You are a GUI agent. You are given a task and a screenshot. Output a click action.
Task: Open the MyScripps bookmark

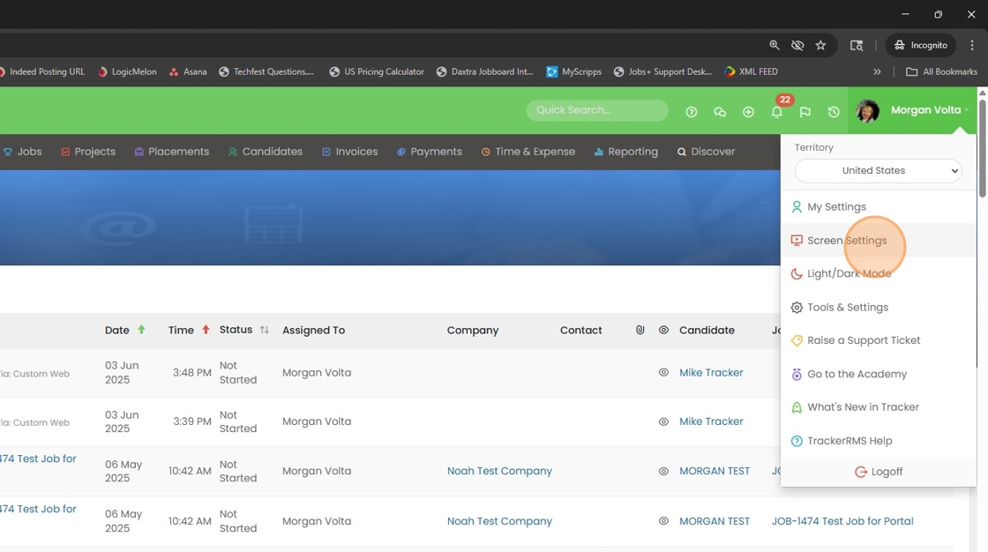tap(574, 71)
